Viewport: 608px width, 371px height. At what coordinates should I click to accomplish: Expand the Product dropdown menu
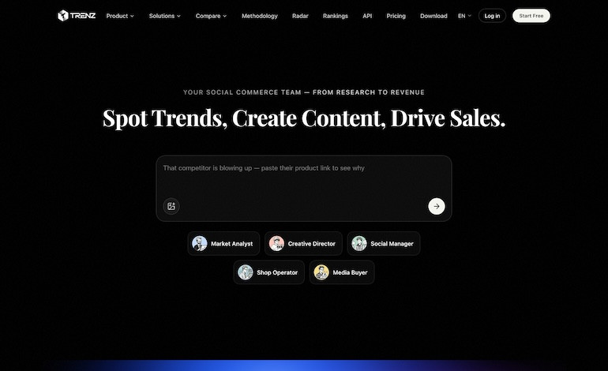[120, 16]
